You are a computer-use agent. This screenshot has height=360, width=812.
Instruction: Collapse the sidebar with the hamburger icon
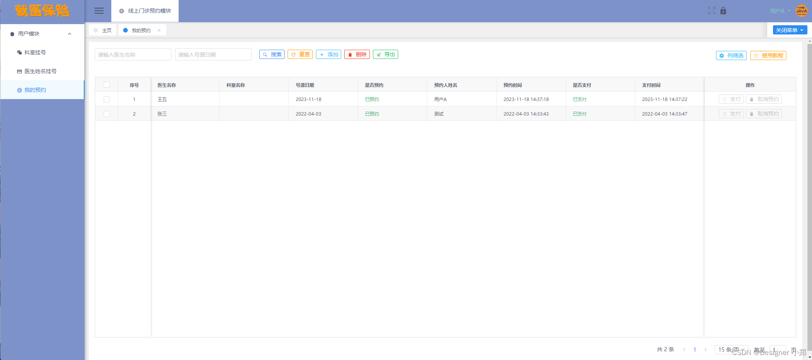coord(99,11)
